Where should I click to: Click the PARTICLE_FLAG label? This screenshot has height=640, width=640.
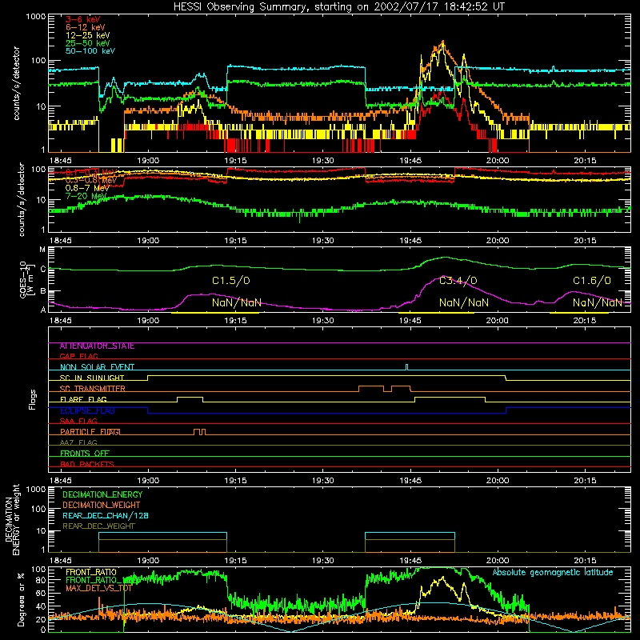coord(90,432)
